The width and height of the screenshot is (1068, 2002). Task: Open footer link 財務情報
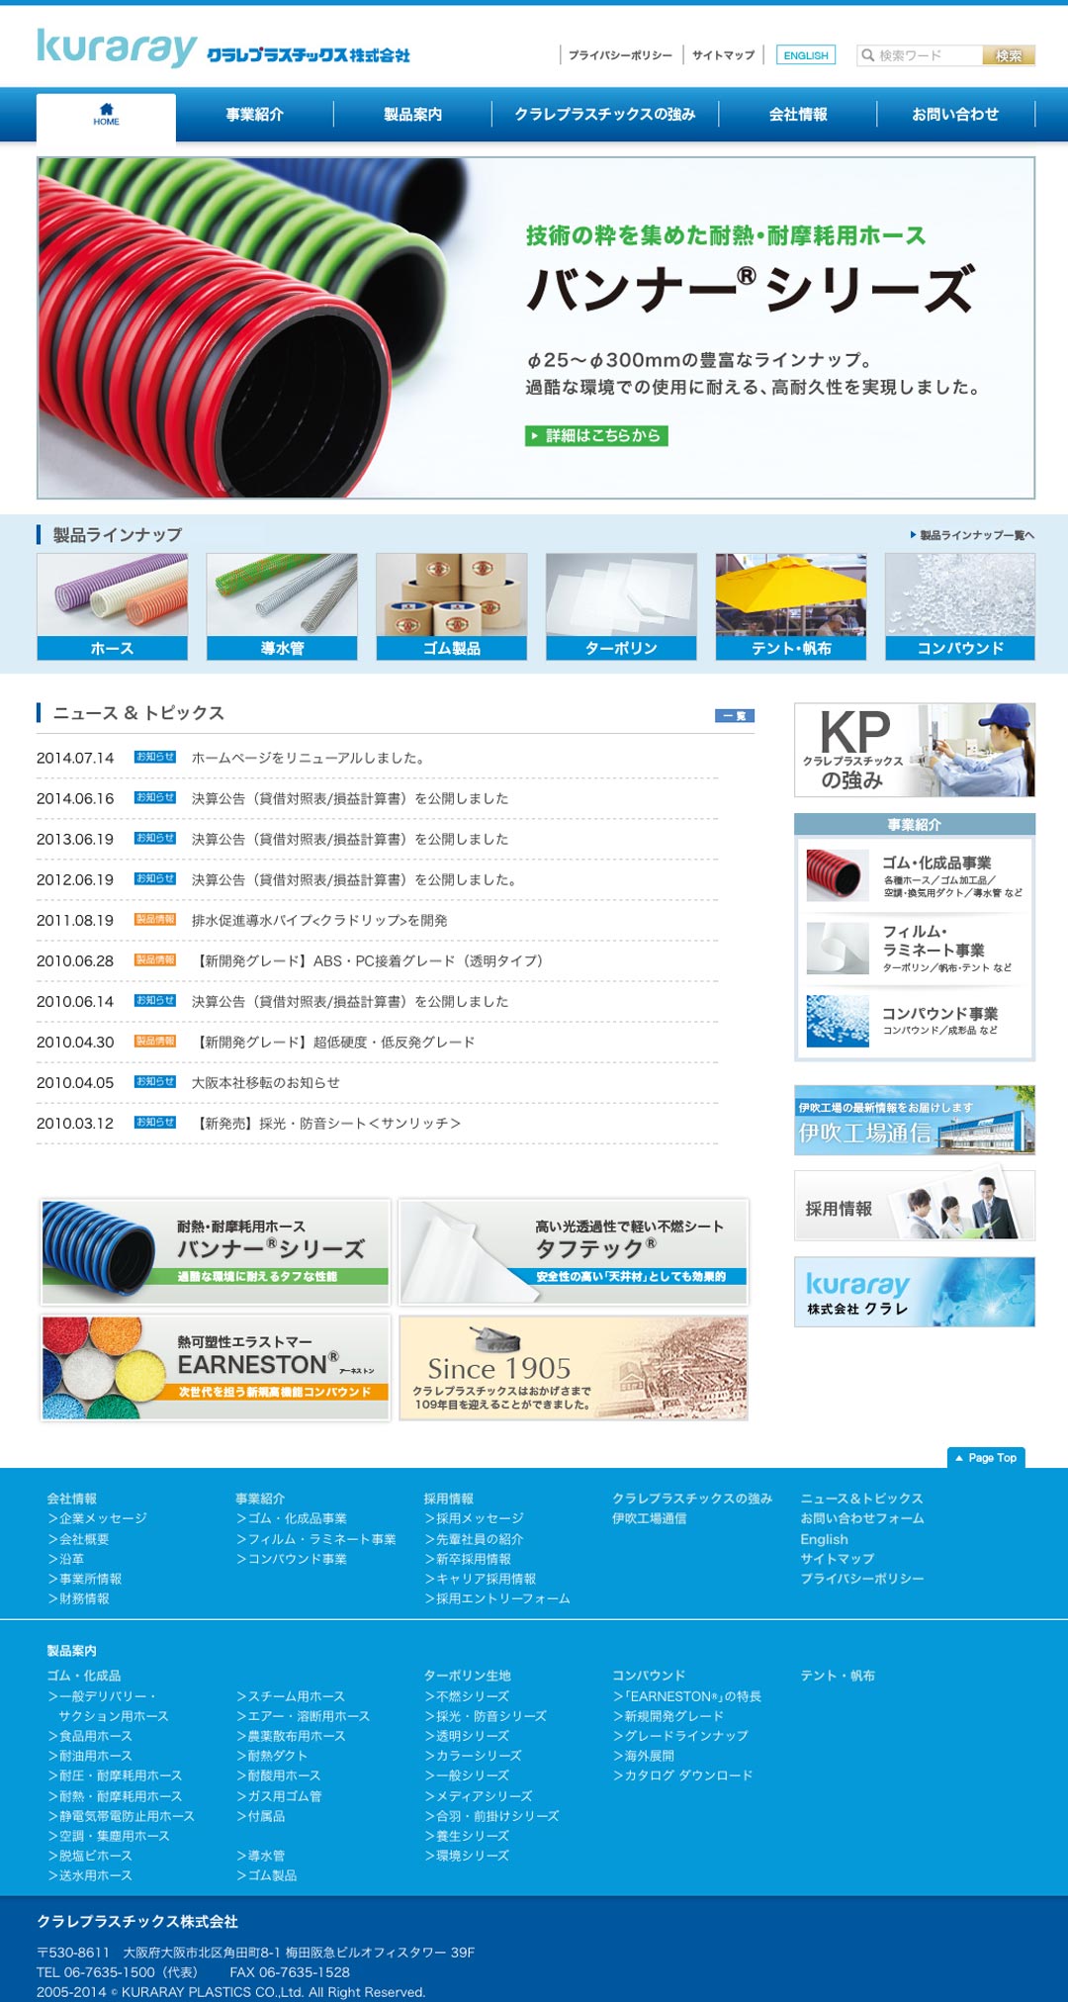coord(78,1598)
